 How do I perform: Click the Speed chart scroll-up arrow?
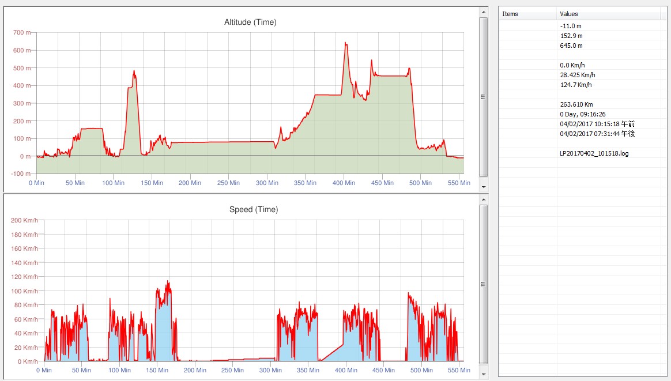click(x=483, y=199)
